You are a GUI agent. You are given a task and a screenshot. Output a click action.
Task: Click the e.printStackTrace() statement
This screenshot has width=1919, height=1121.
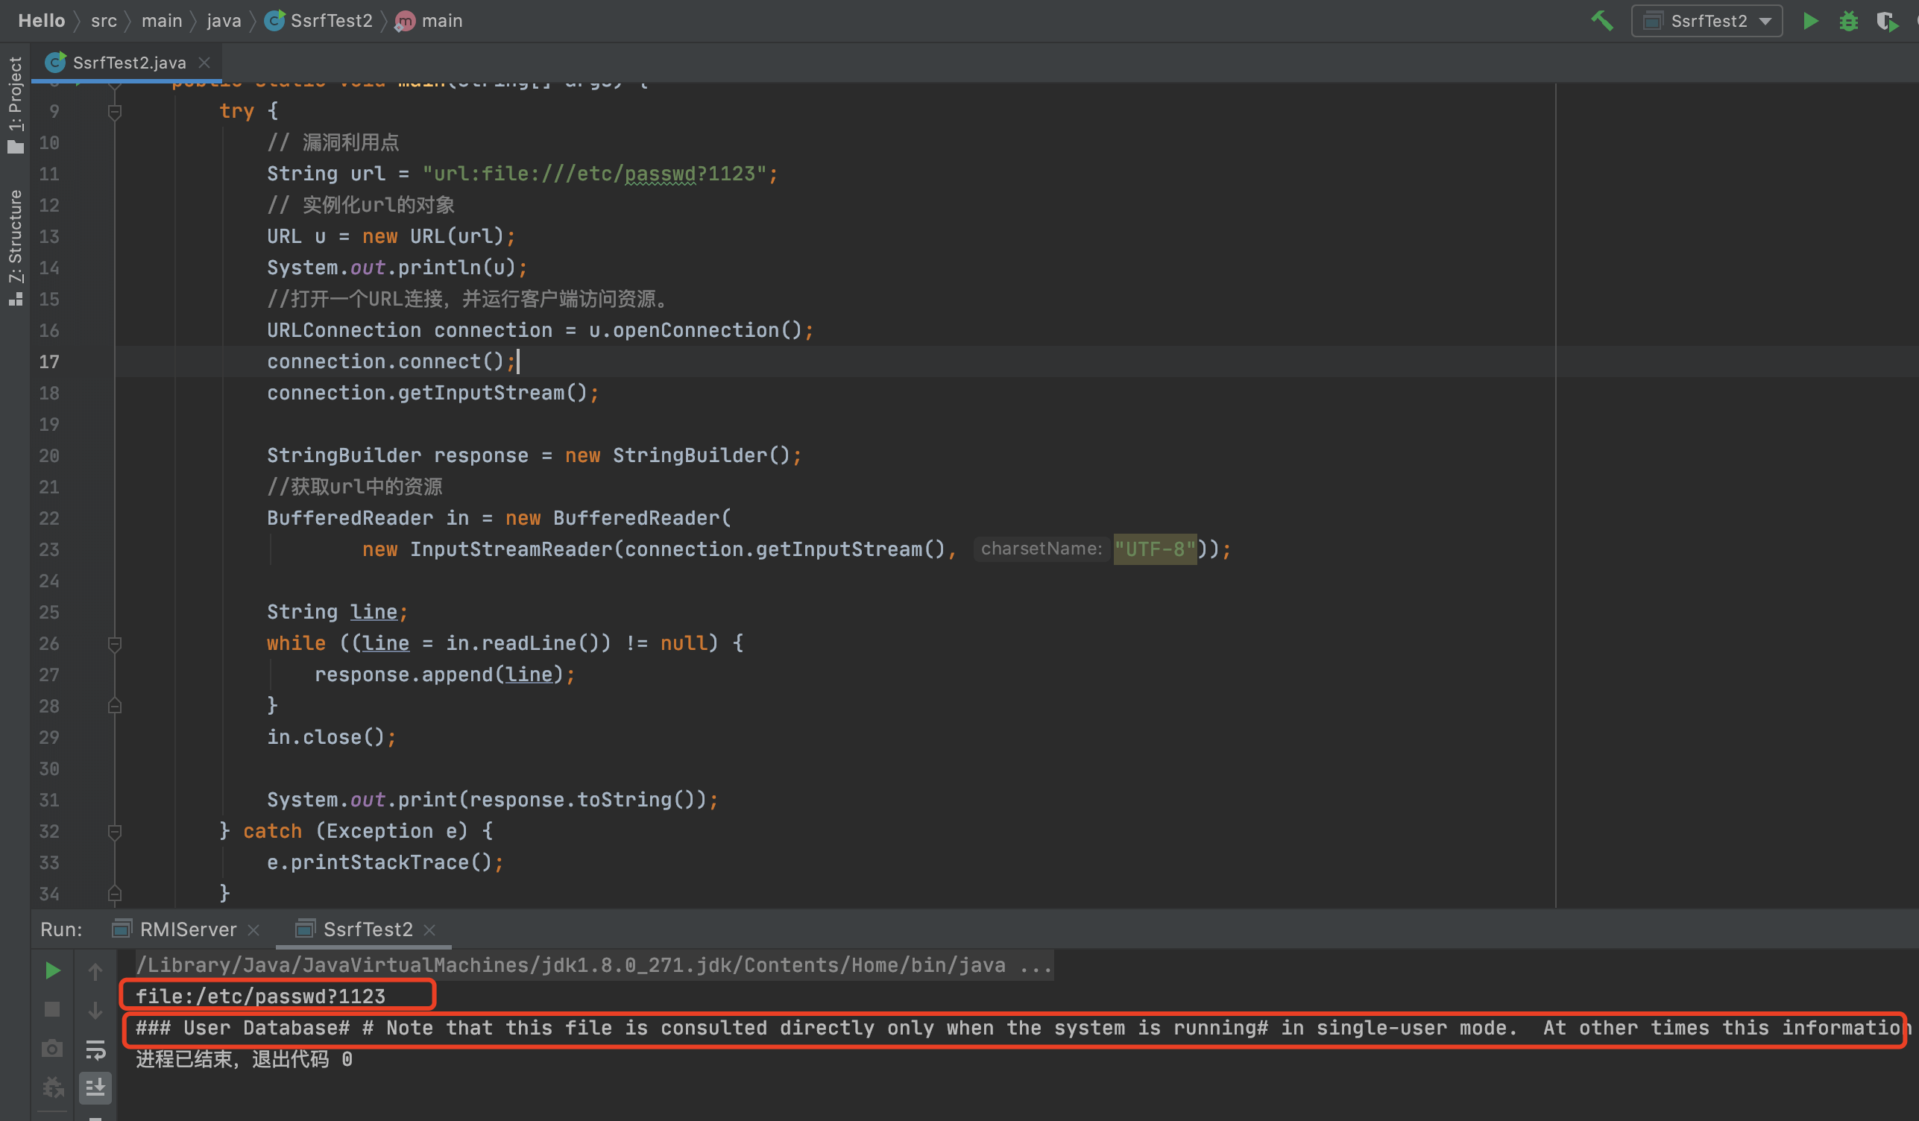tap(385, 862)
